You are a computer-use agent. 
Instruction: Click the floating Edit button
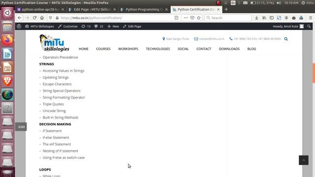coord(21,127)
